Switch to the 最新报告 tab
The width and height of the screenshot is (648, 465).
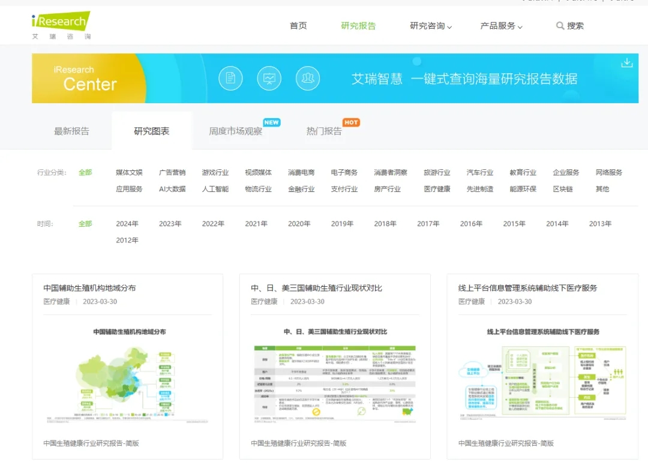coord(71,131)
